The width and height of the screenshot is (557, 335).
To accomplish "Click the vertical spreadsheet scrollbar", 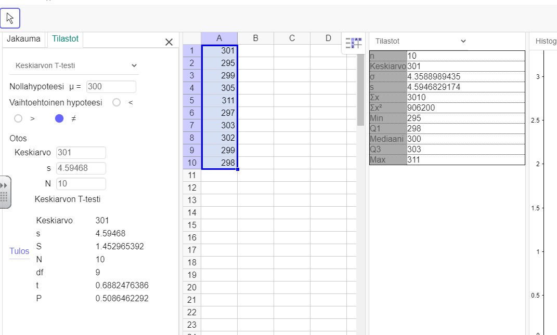I will 360,88.
